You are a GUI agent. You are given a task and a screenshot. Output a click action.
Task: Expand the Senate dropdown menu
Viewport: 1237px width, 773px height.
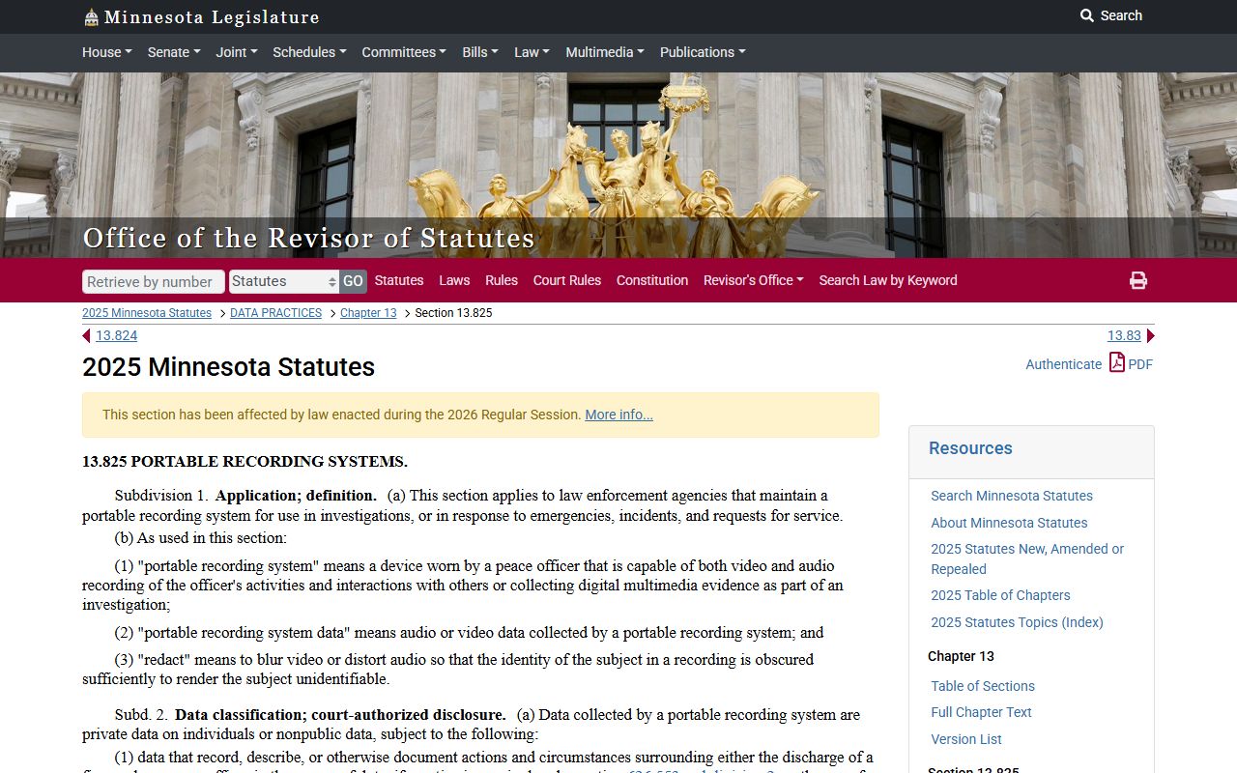tap(174, 52)
